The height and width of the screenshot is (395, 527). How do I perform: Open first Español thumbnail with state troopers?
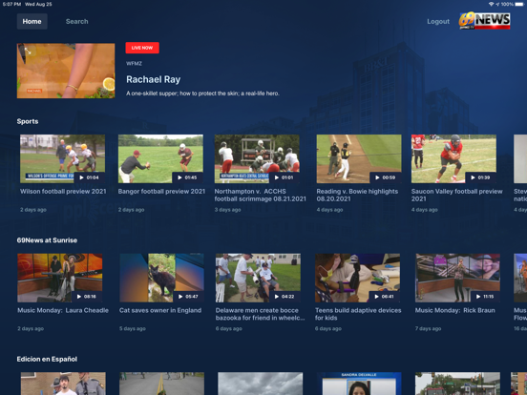[x=63, y=384]
